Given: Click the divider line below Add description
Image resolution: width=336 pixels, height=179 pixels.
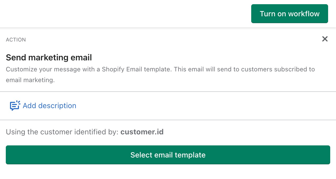Looking at the screenshot, I should coord(168,120).
